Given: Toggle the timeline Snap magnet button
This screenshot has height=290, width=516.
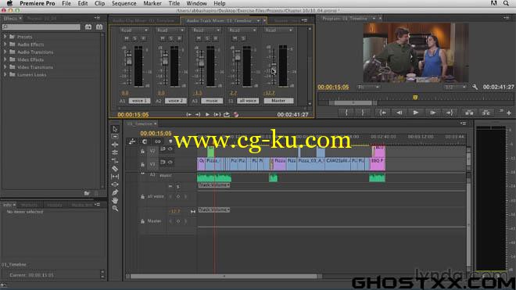Looking at the screenshot, I should pyautogui.click(x=145, y=141).
